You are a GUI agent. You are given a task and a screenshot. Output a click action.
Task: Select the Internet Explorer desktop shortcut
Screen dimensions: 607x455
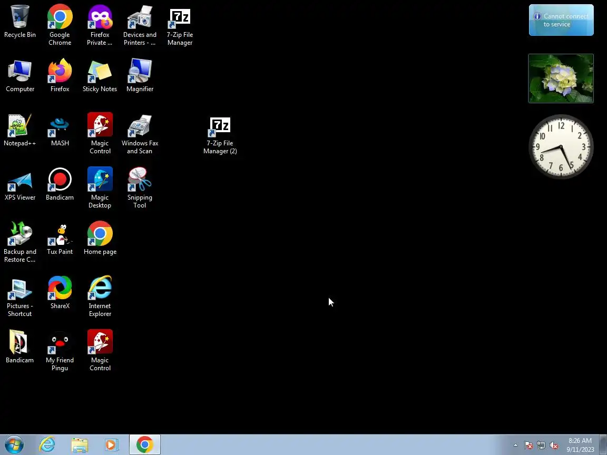click(x=100, y=296)
